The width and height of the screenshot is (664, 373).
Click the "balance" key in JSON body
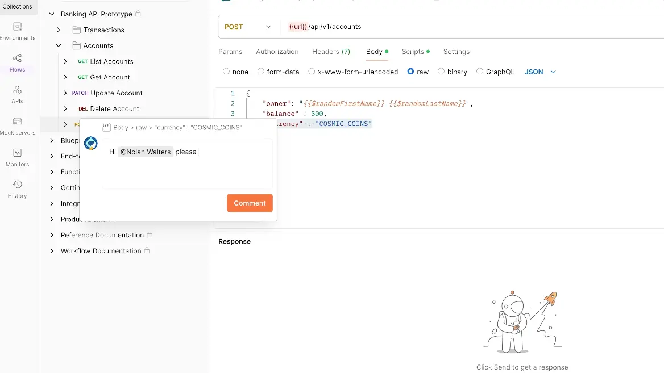point(280,114)
